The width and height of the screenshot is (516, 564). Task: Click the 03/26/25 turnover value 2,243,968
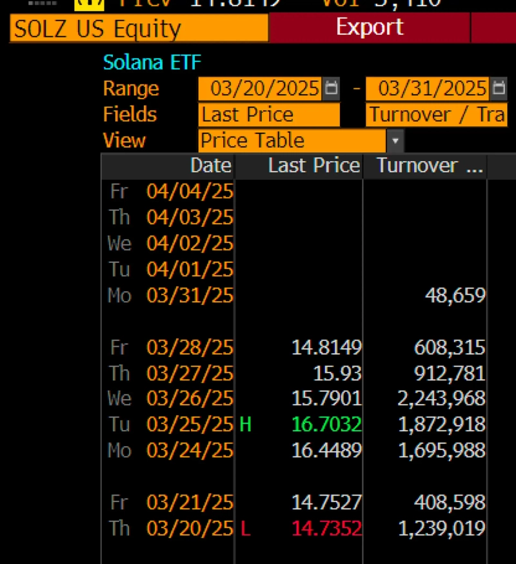tap(441, 398)
